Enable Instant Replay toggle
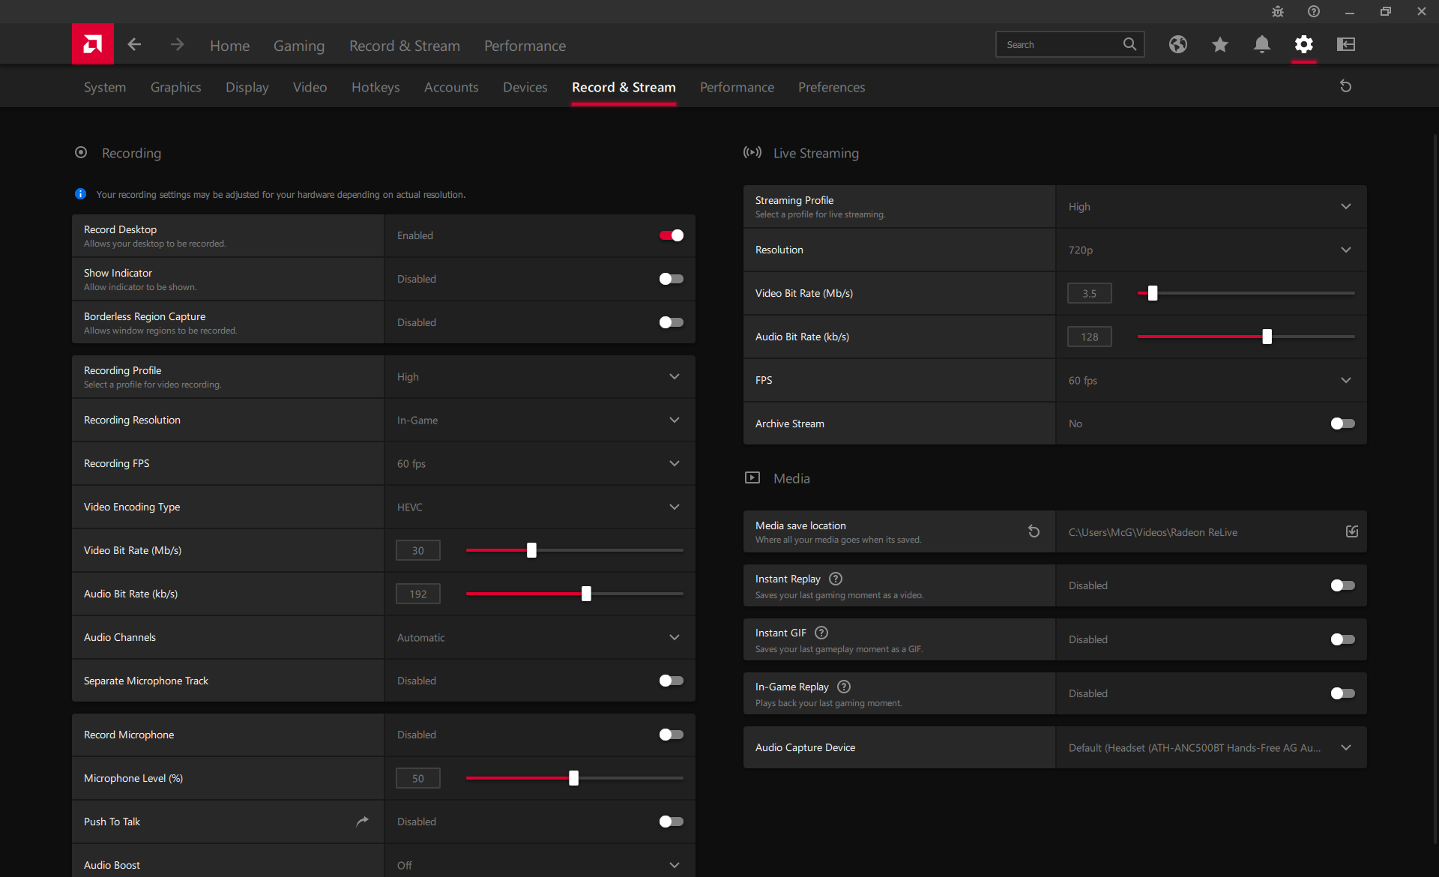 click(x=1342, y=585)
